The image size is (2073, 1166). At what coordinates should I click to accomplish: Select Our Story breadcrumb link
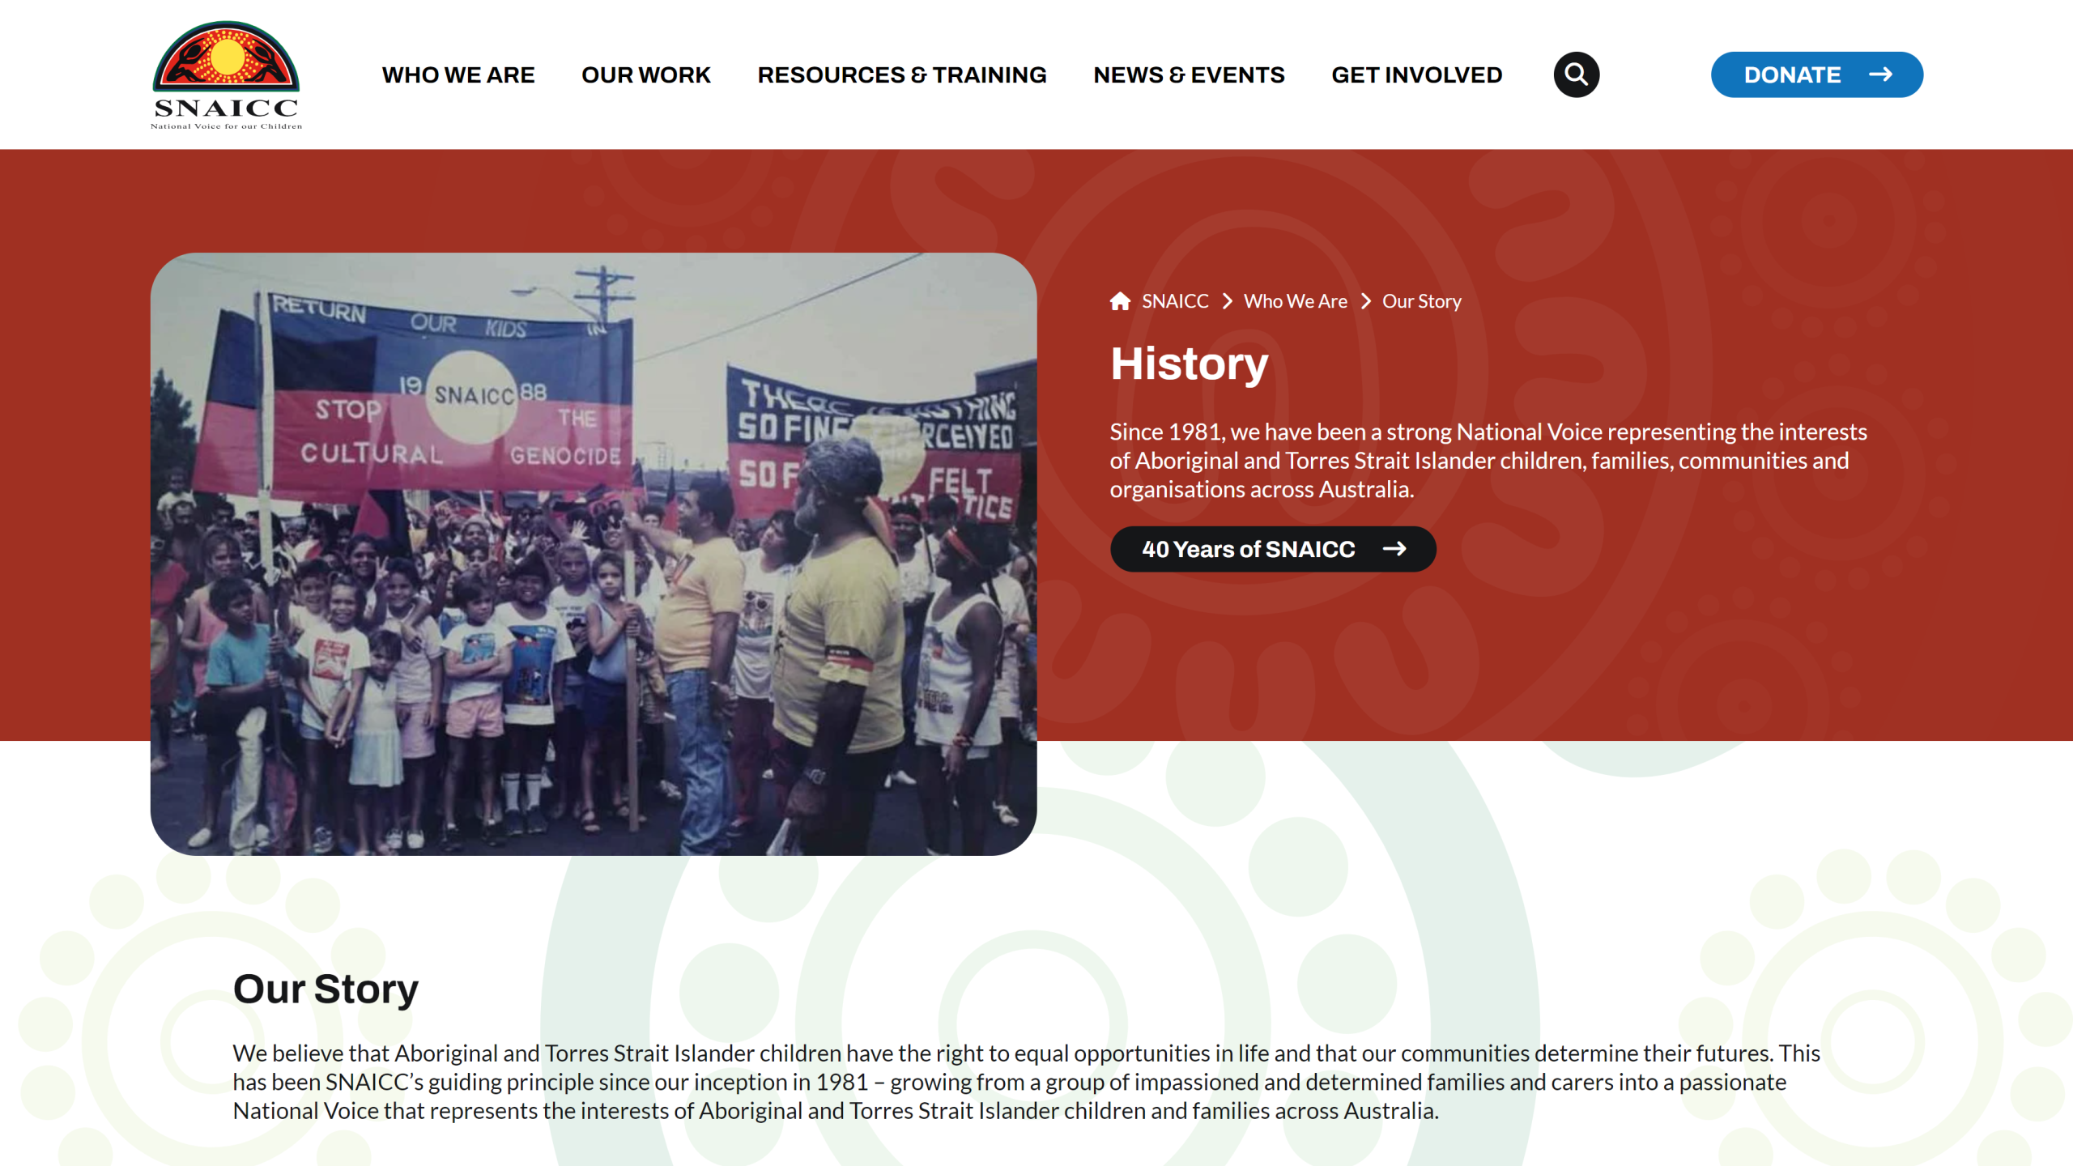(x=1422, y=301)
